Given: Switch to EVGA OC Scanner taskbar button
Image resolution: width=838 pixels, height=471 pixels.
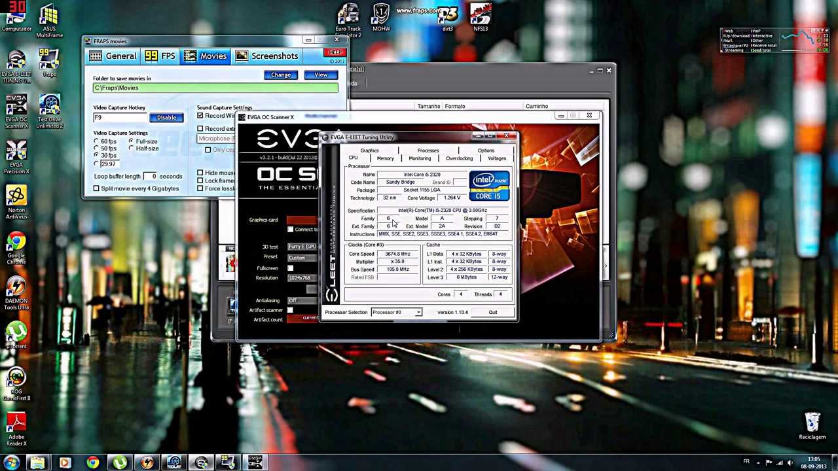Looking at the screenshot, I should [x=255, y=463].
